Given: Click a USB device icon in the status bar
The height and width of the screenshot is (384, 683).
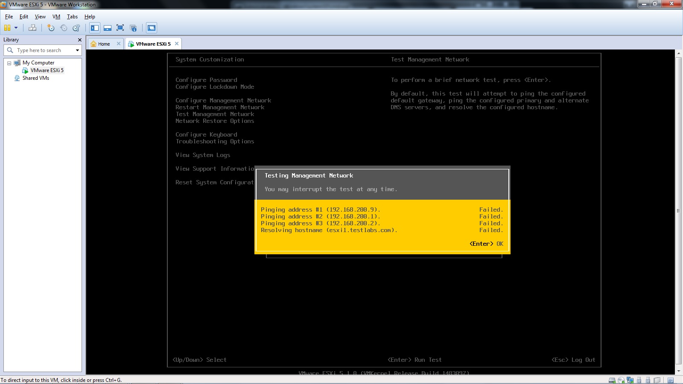Looking at the screenshot, I should point(639,380).
